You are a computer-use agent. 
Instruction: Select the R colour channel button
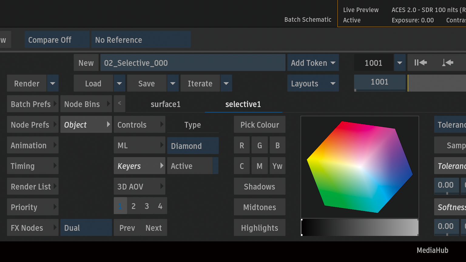tap(242, 146)
